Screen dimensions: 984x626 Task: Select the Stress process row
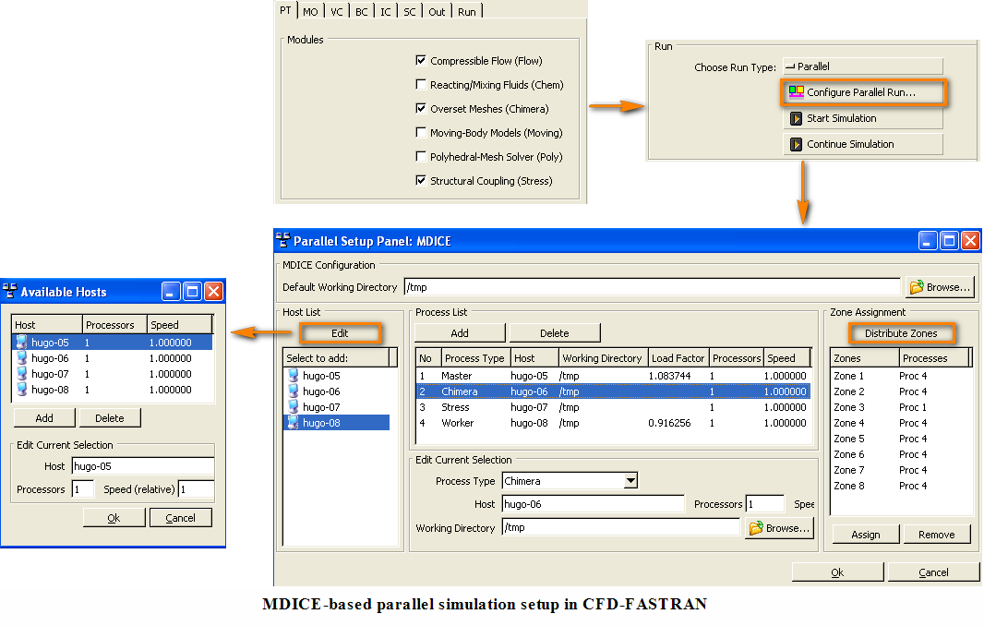(x=613, y=407)
